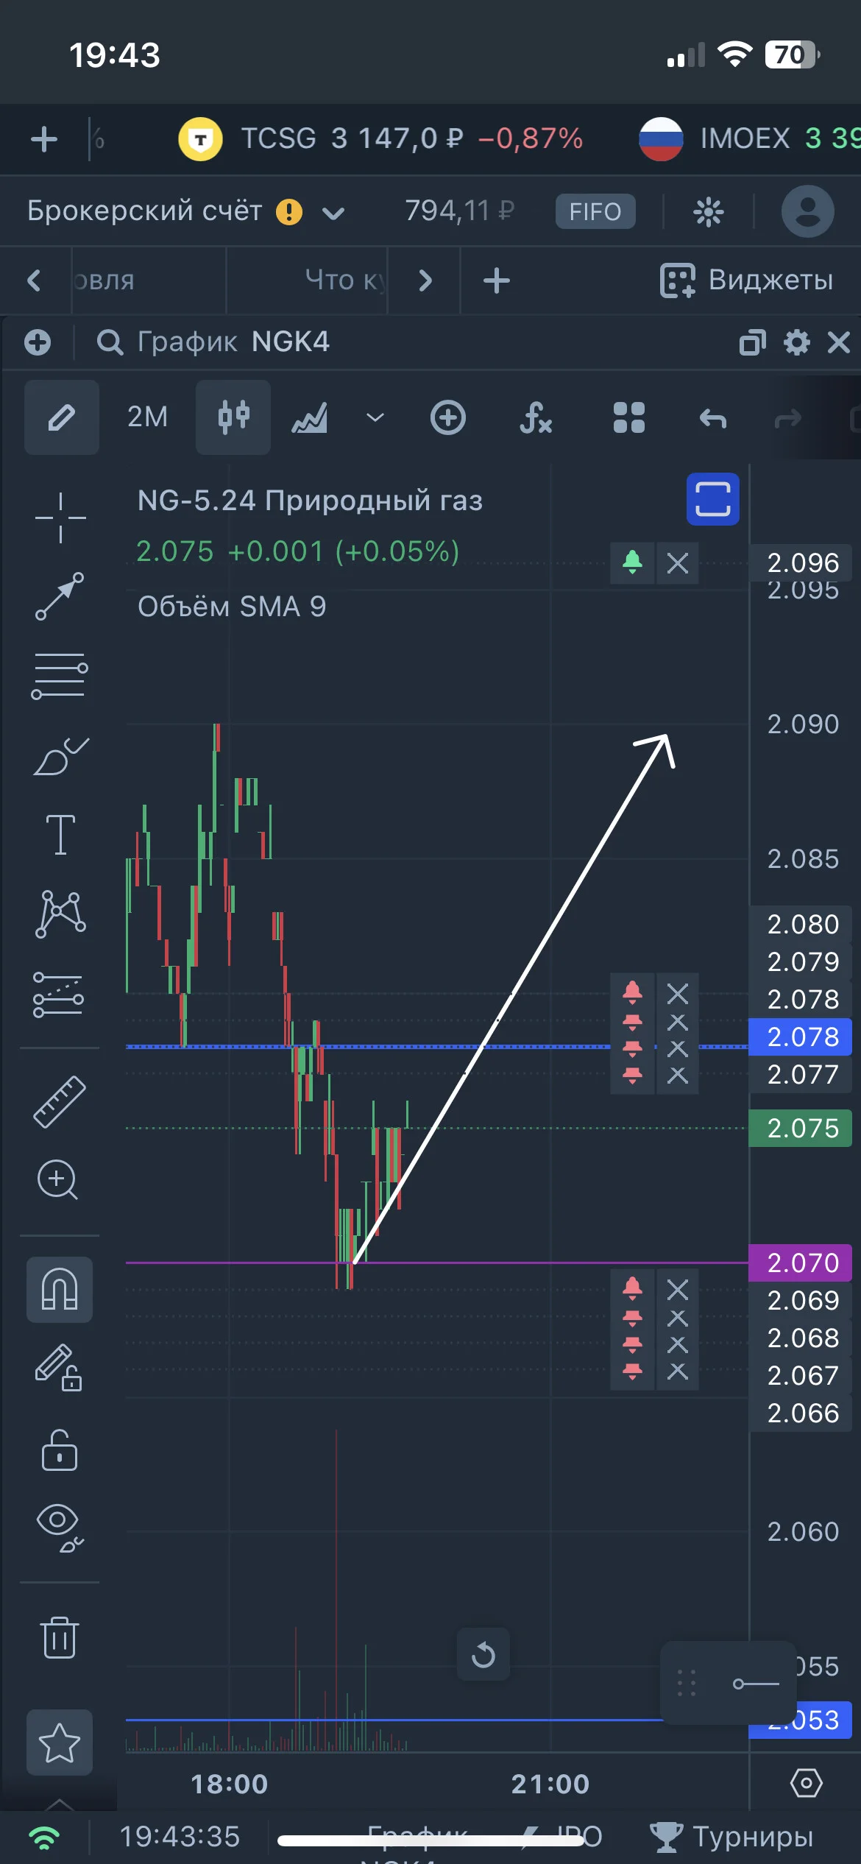
Task: Expand the brokerage account dropdown
Action: point(333,213)
